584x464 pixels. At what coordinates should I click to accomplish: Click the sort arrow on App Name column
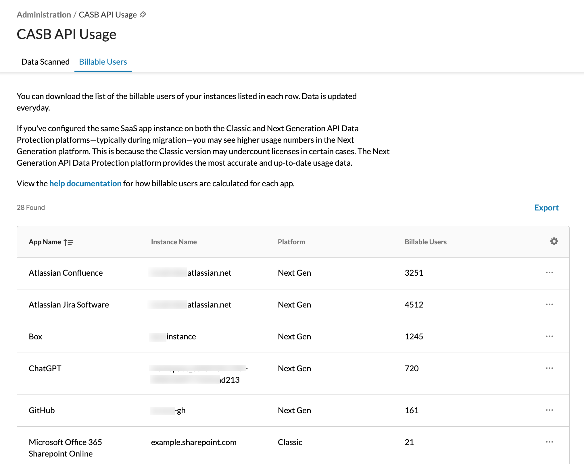coord(68,242)
